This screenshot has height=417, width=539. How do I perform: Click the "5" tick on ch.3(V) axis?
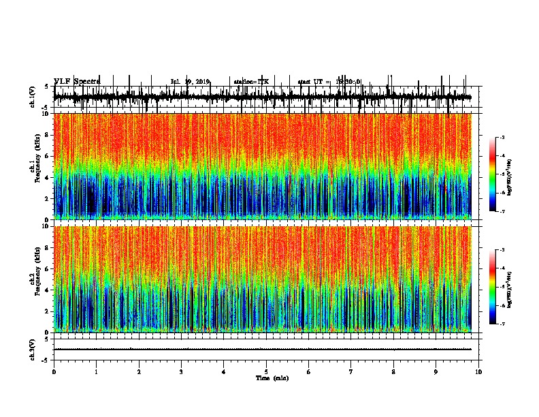47,339
